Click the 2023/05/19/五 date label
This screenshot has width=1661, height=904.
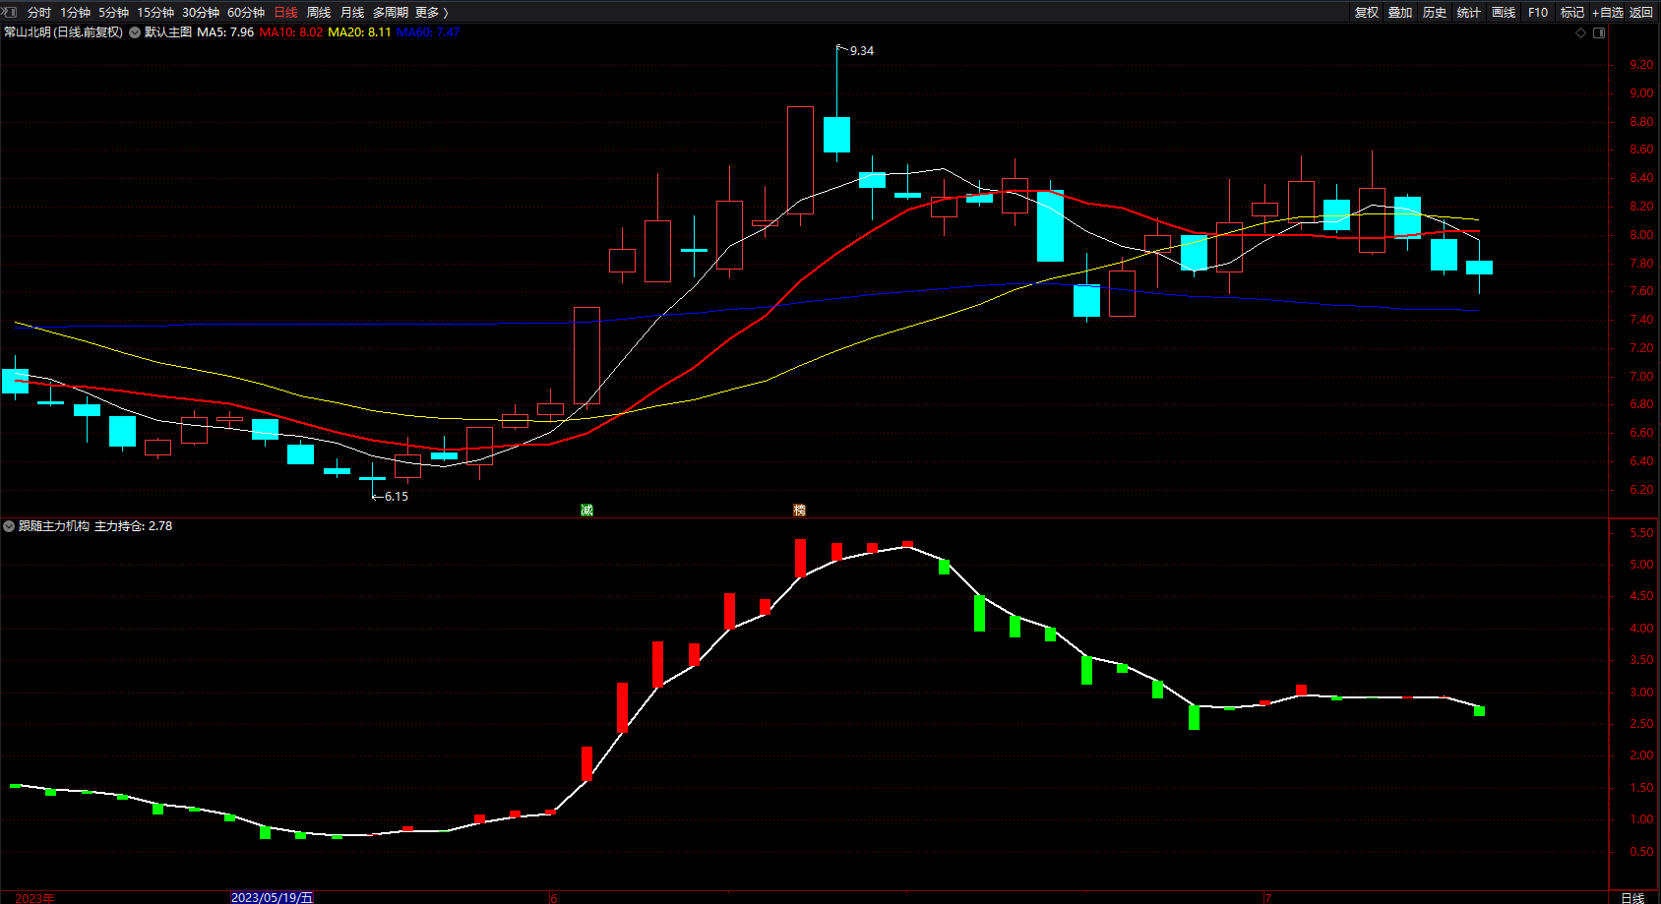click(273, 897)
